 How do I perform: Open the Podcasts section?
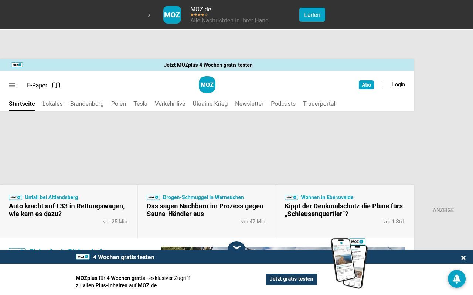tap(283, 104)
